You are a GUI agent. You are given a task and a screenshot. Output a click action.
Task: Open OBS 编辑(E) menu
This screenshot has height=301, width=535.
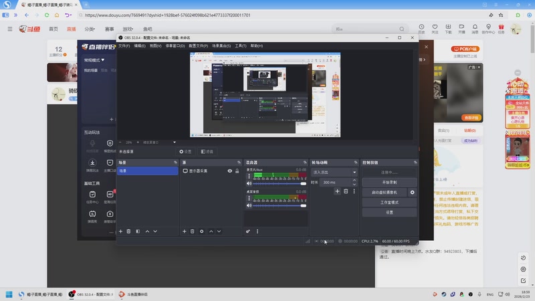(140, 45)
